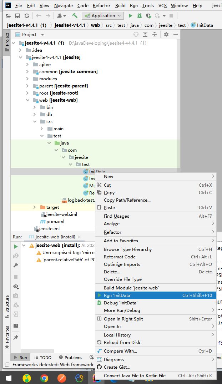Expand the db folder
This screenshot has height=384, width=222.
[x=35, y=114]
